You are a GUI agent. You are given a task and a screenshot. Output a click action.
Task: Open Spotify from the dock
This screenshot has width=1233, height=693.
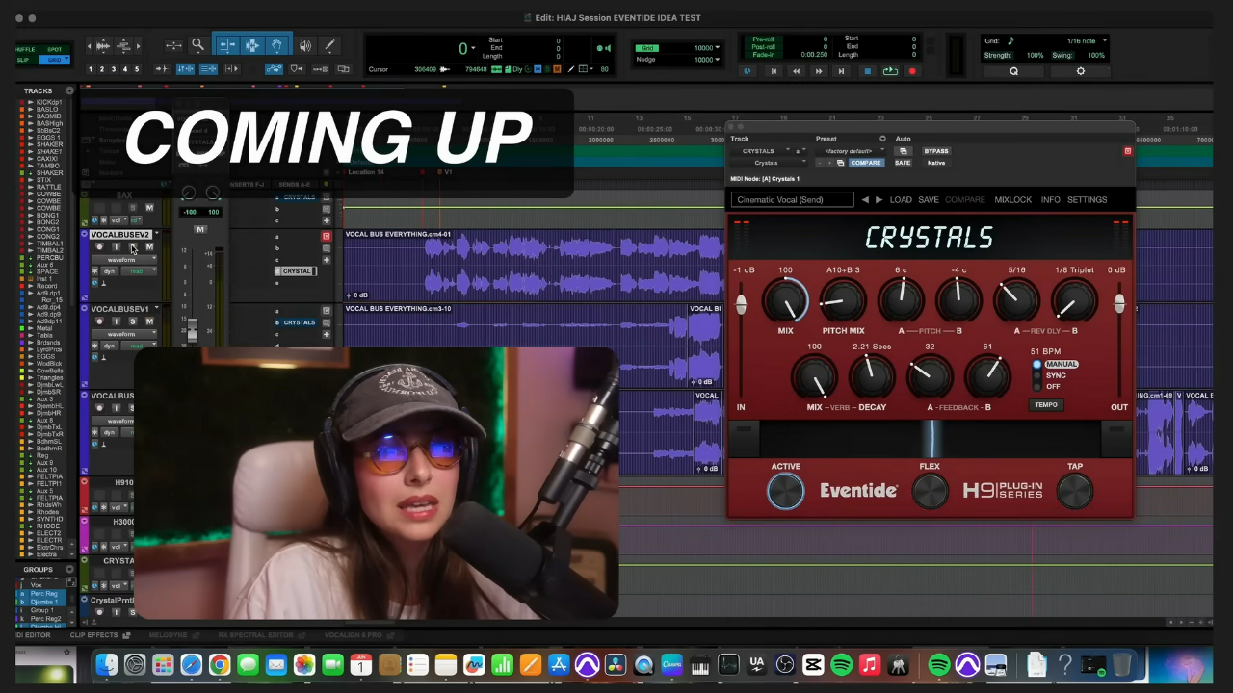841,665
